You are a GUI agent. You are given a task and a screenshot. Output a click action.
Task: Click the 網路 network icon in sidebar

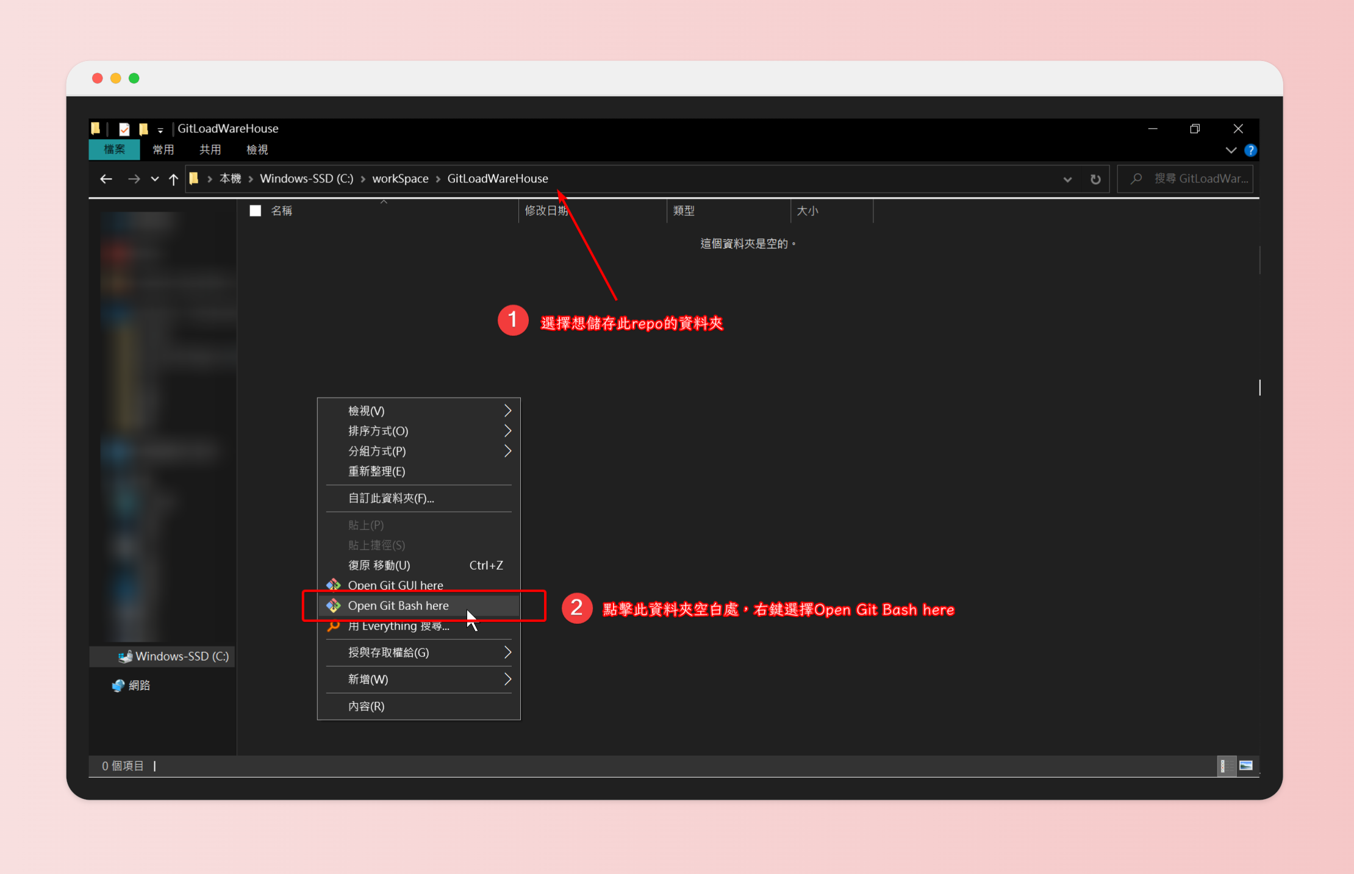coord(118,686)
